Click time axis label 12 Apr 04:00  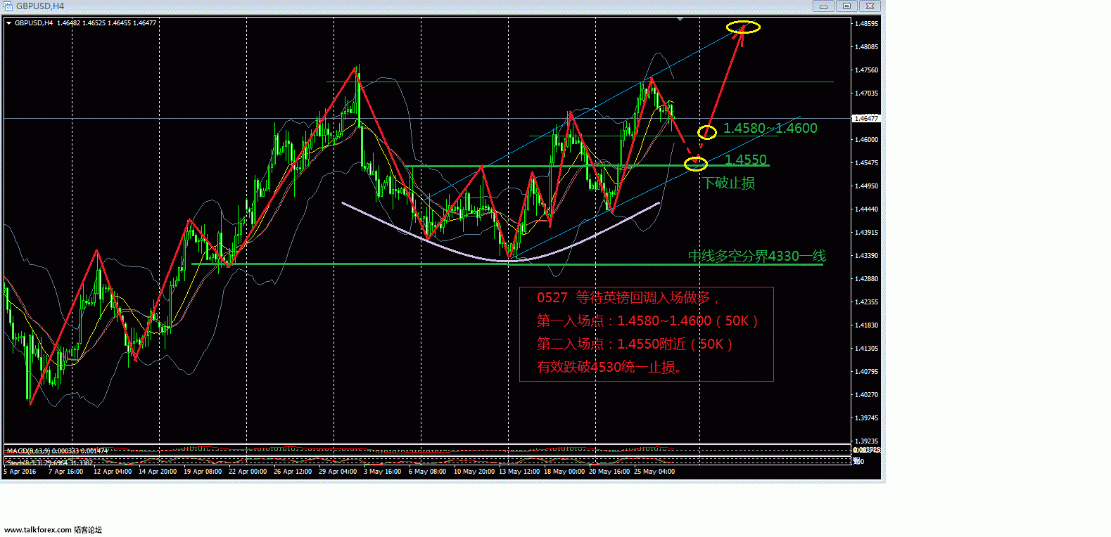click(113, 472)
